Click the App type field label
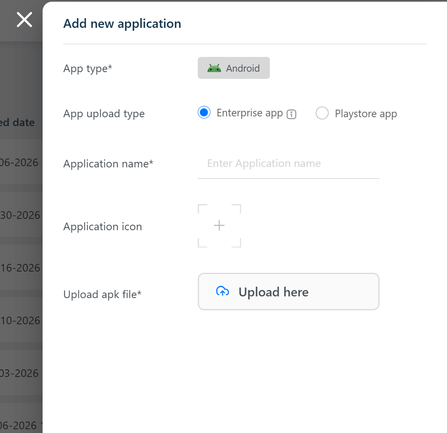Viewport: 447px width, 433px height. click(x=88, y=68)
